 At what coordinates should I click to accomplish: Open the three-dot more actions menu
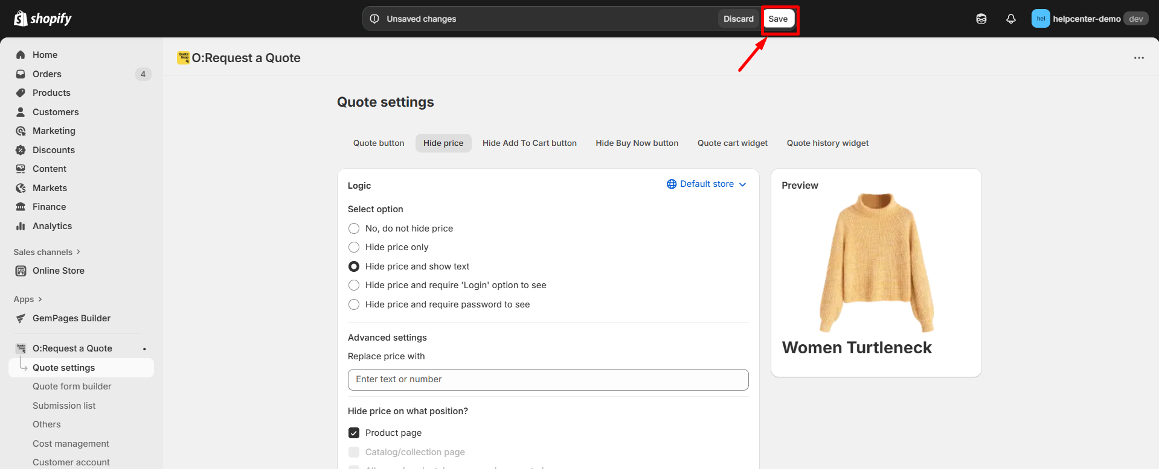pyautogui.click(x=1138, y=58)
